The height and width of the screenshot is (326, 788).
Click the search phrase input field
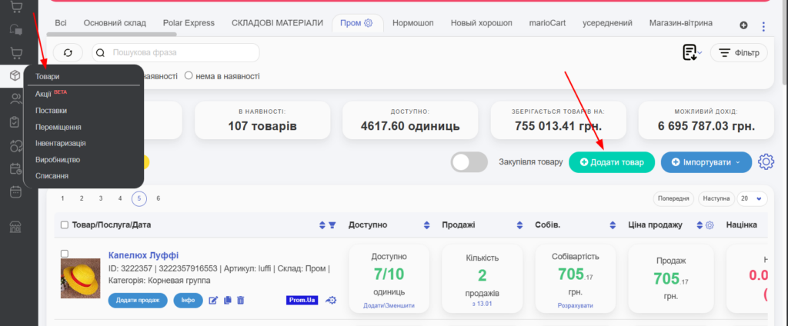click(182, 52)
